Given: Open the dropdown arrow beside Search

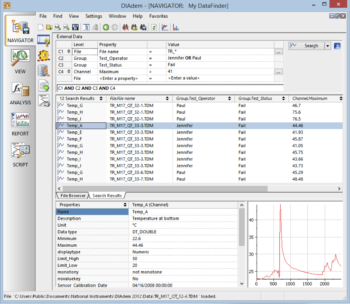Looking at the screenshot, I should [327, 46].
